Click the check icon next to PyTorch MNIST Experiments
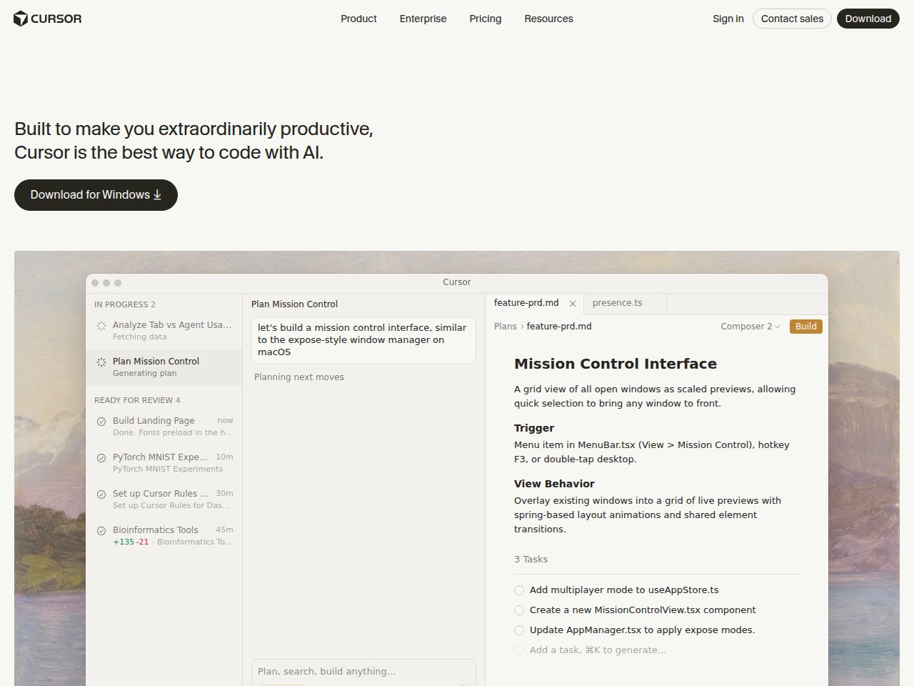Image resolution: width=914 pixels, height=686 pixels. click(101, 458)
